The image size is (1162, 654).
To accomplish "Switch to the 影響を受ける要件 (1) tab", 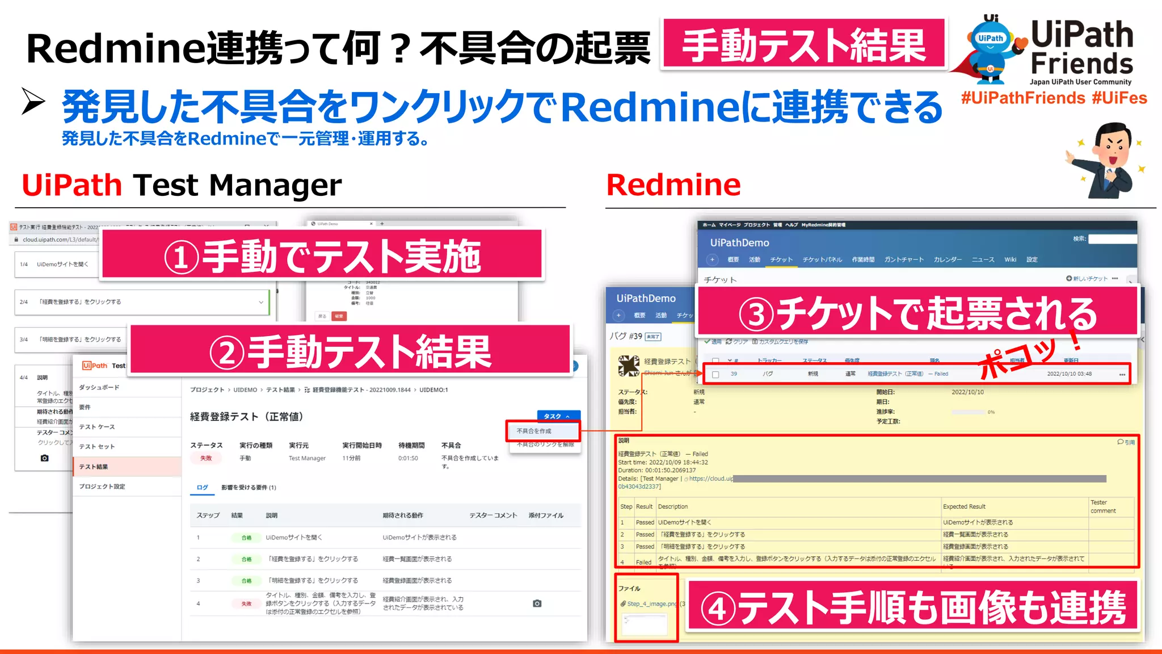I will click(249, 487).
